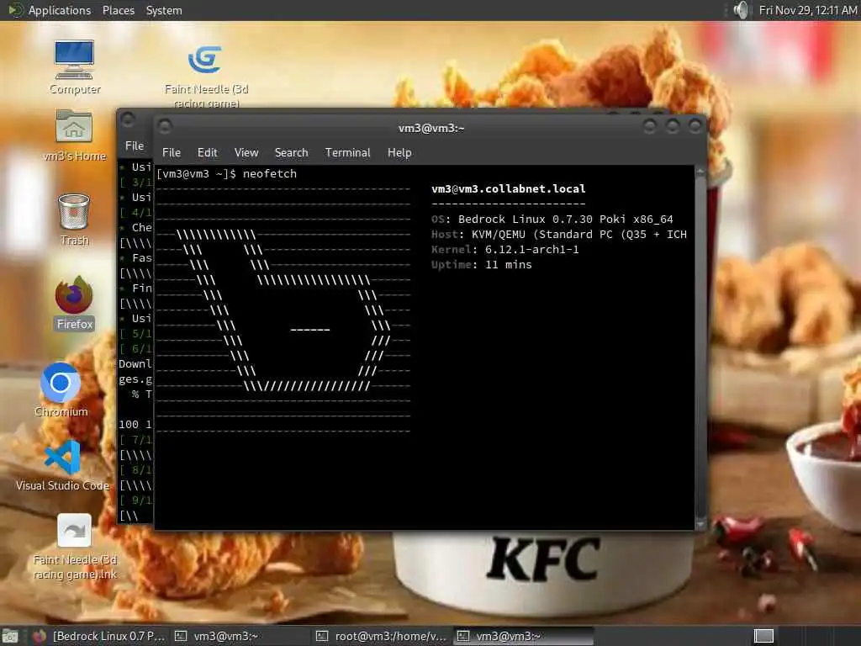
Task: Open the Places menu
Action: 118,10
